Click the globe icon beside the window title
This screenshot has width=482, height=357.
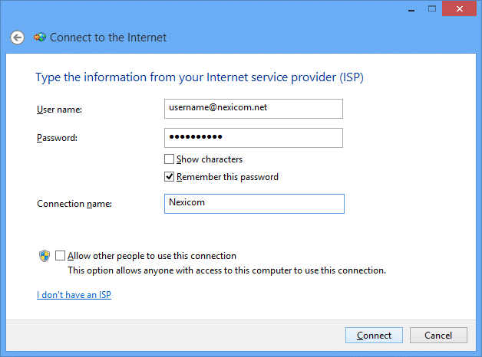point(40,38)
